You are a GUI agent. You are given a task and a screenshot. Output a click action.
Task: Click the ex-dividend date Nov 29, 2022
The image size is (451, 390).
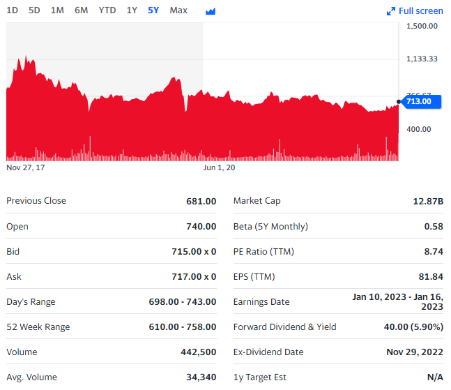pos(415,352)
